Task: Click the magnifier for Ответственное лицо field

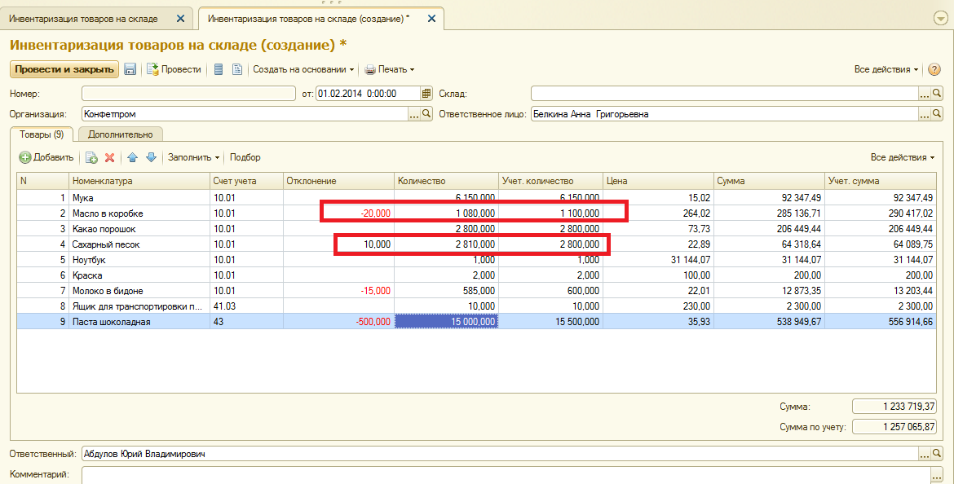Action: pyautogui.click(x=937, y=114)
